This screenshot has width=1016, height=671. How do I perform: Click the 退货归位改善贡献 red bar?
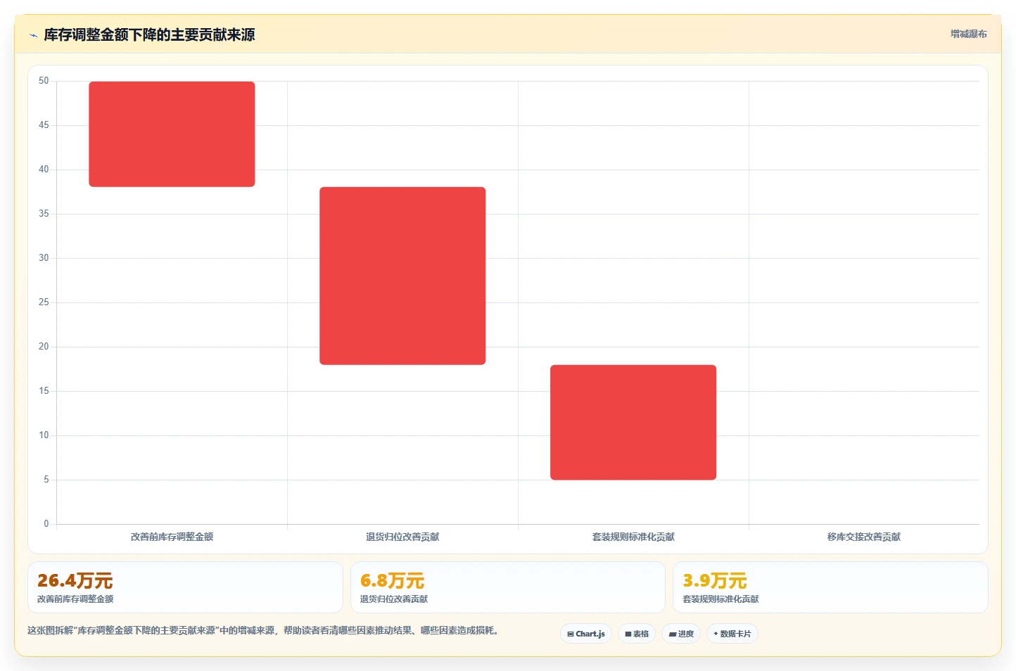coord(402,276)
